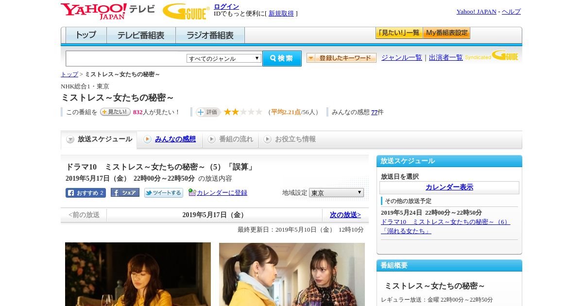Image resolution: width=583 pixels, height=306 pixels.
Task: Click the 最終更新日 timestamp text
Action: pyautogui.click(x=301, y=230)
